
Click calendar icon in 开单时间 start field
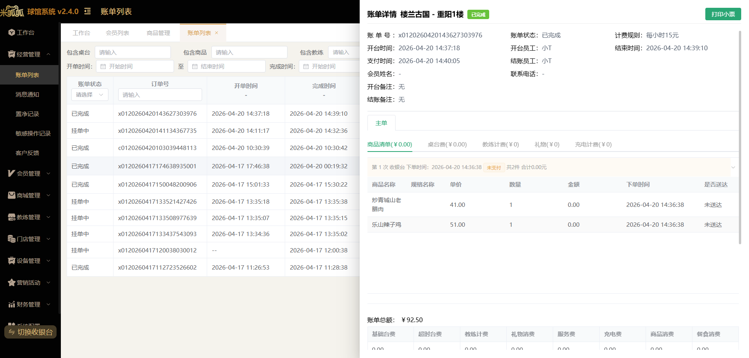(103, 67)
